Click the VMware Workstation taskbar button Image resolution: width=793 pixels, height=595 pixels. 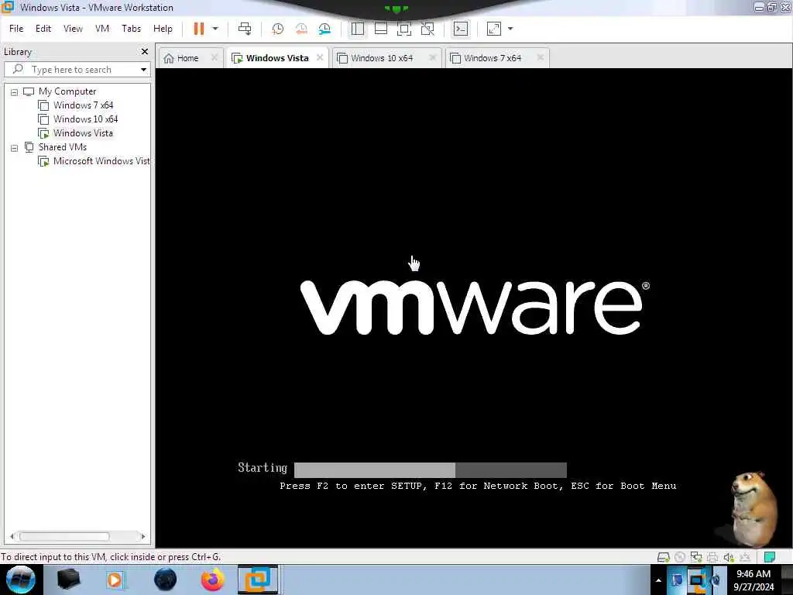(x=258, y=580)
